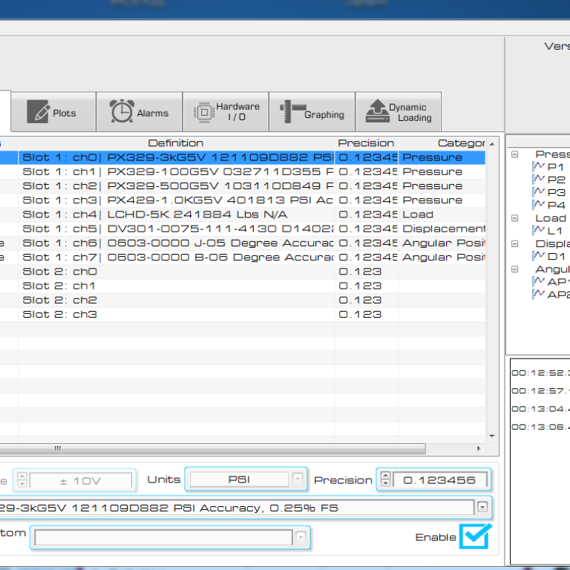This screenshot has width=570, height=570.
Task: Collapse the Load tree group
Action: pyautogui.click(x=515, y=218)
